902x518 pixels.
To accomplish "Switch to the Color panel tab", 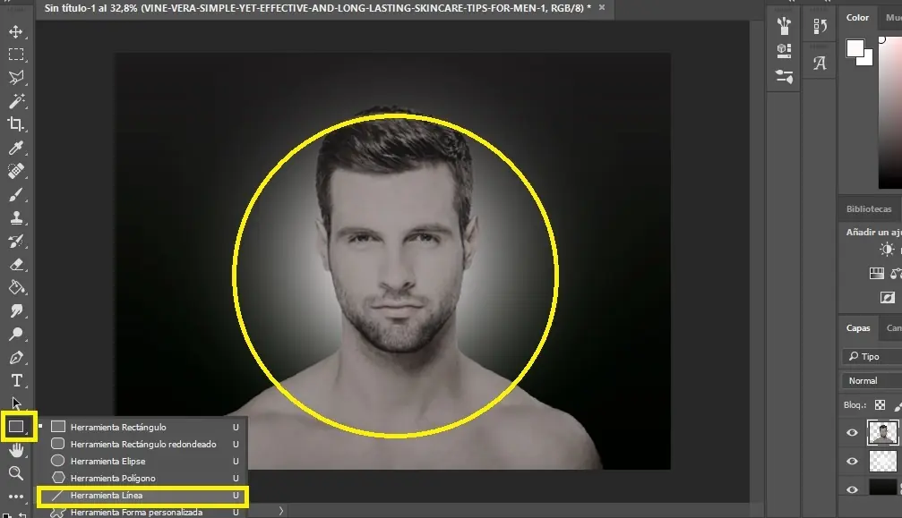I will pyautogui.click(x=857, y=18).
